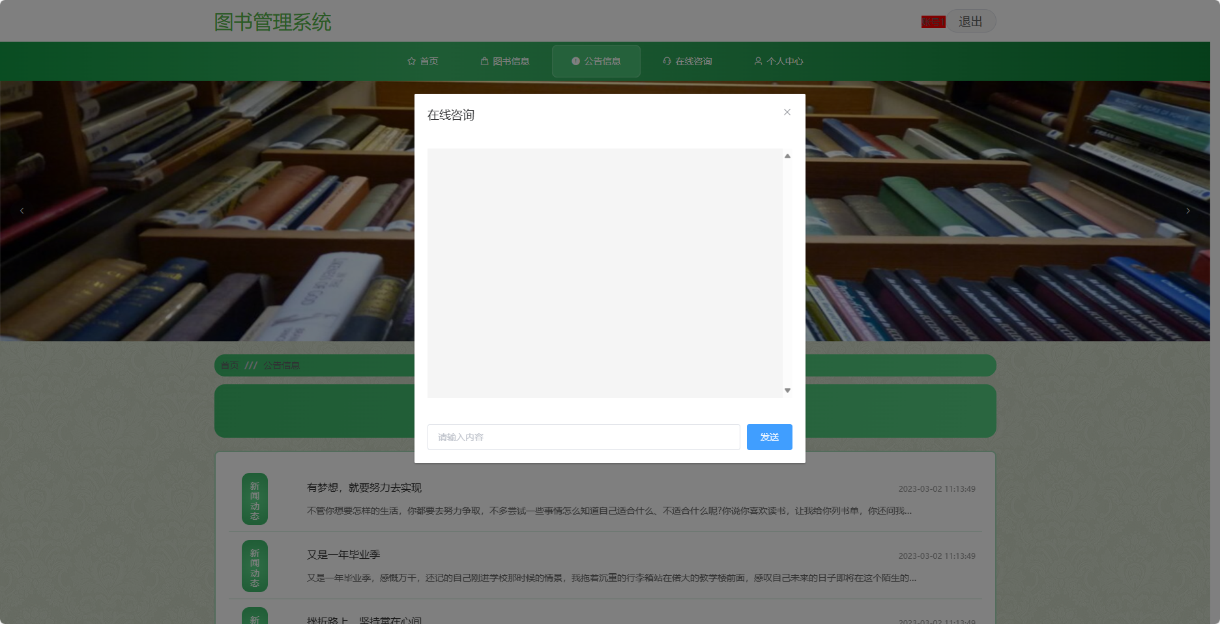Click the info icon beside 公告信息
The image size is (1220, 624).
pyautogui.click(x=575, y=61)
